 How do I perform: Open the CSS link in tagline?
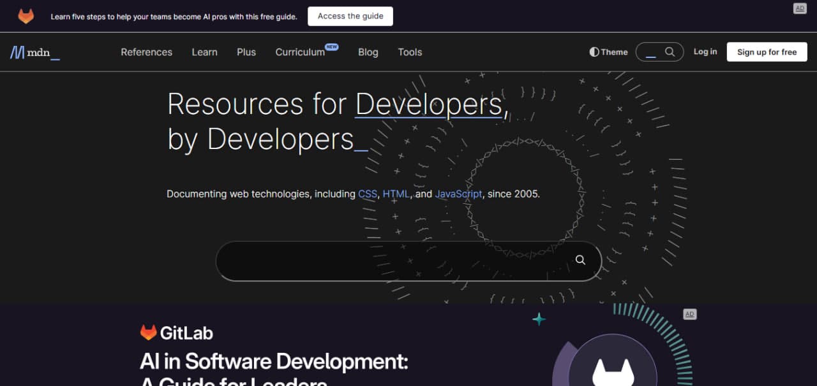[368, 194]
